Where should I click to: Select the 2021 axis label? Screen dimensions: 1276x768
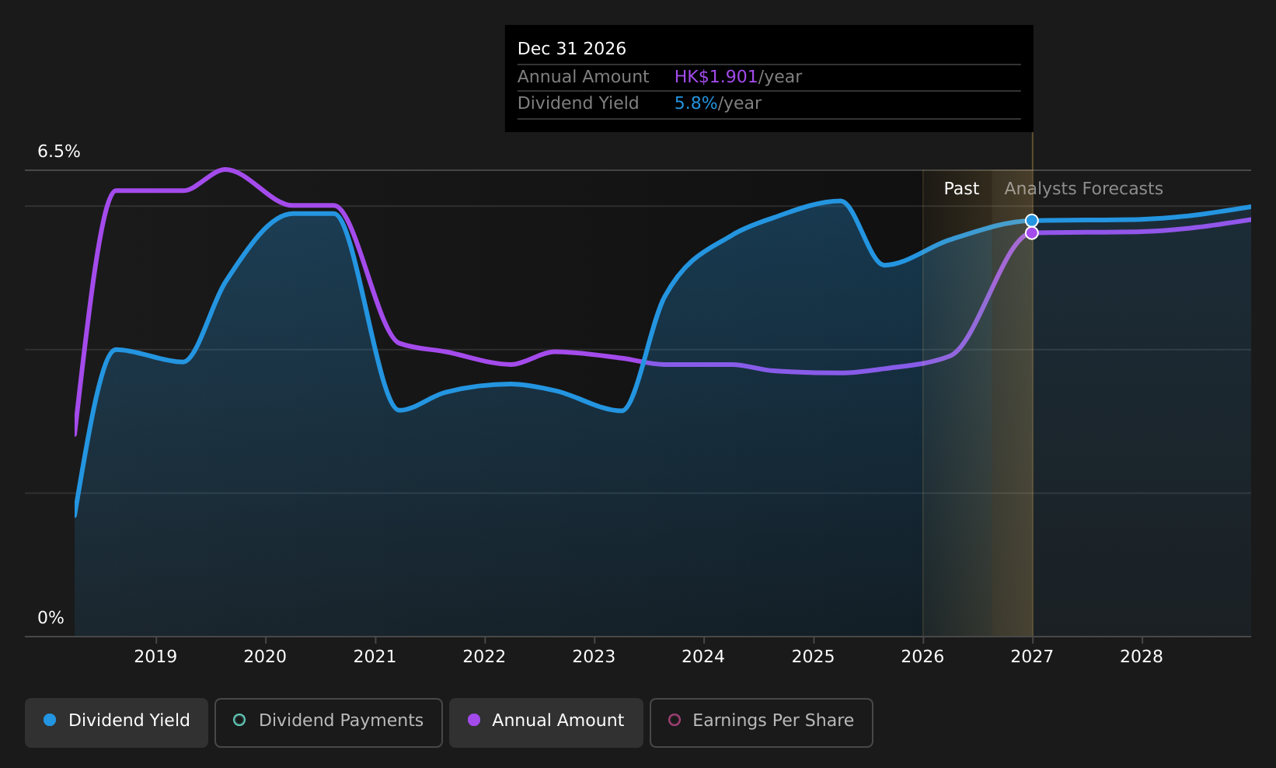(375, 657)
